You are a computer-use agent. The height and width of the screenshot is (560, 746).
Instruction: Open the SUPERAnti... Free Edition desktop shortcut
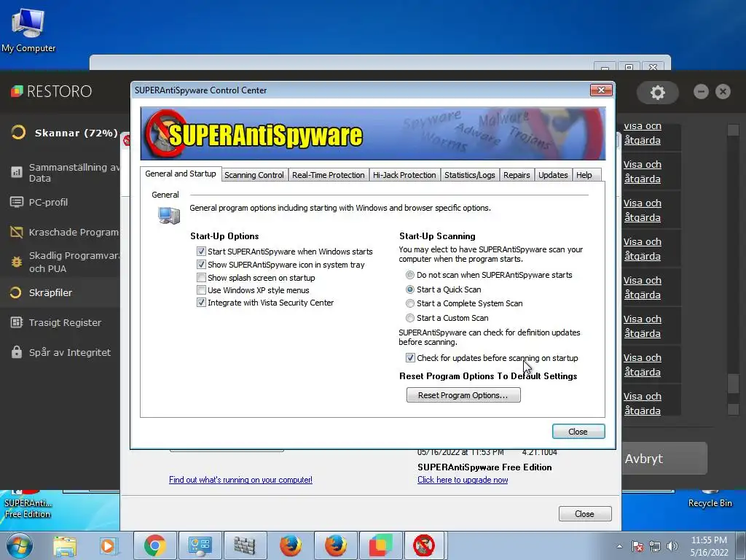point(28,505)
